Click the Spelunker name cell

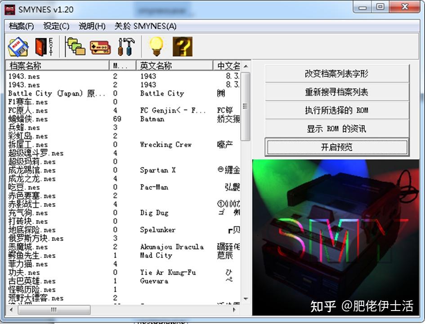tap(158, 230)
